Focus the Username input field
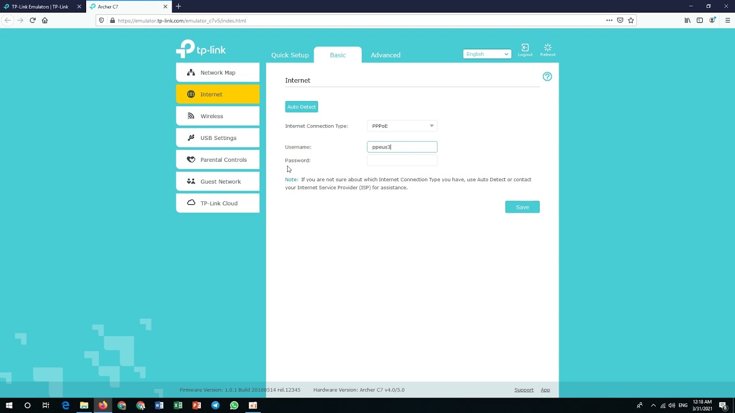This screenshot has width=735, height=413. click(x=402, y=147)
